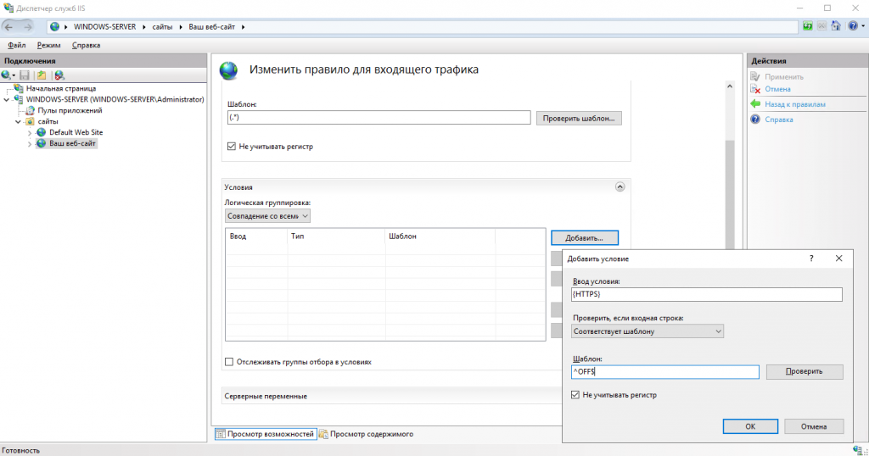The image size is (869, 456).
Task: Click the Ввод условия field with {HTTPS}
Action: (x=707, y=294)
